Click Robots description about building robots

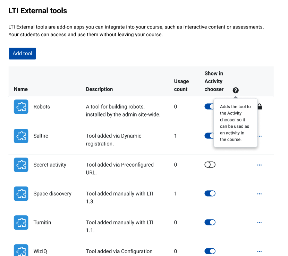tap(123, 111)
